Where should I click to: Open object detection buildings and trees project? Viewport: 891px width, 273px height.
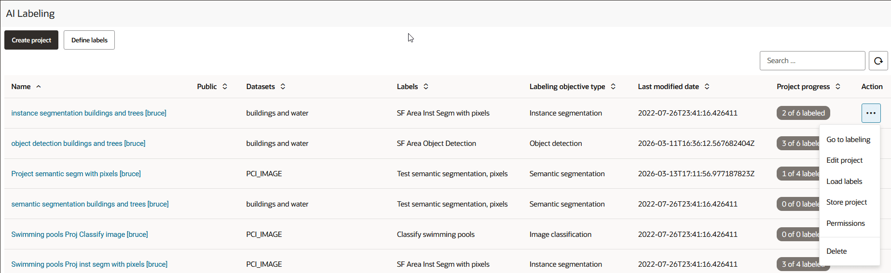78,143
